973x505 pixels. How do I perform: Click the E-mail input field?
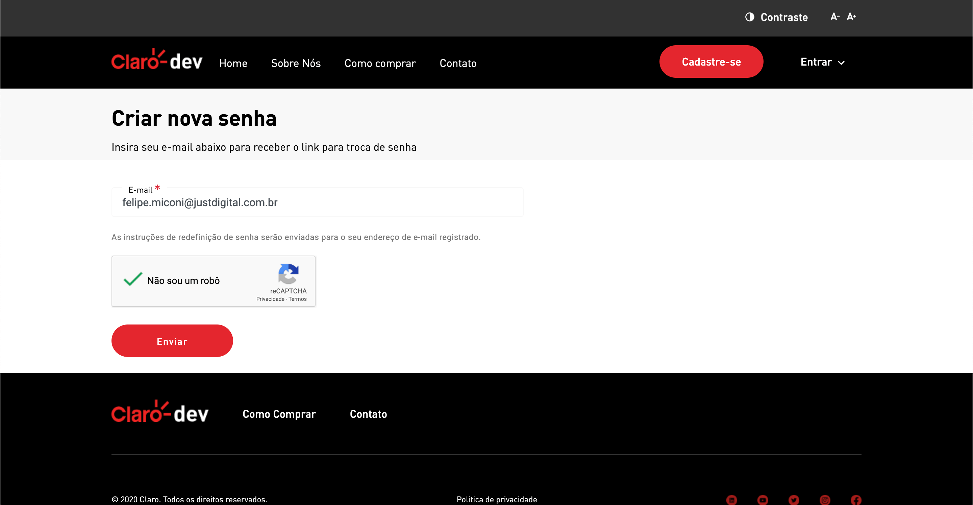coord(317,202)
